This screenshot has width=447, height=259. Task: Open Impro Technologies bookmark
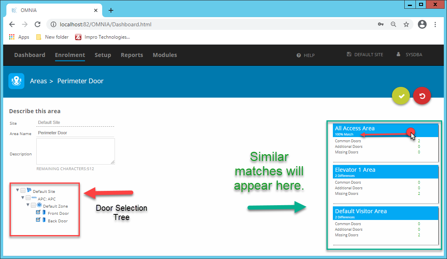(103, 37)
